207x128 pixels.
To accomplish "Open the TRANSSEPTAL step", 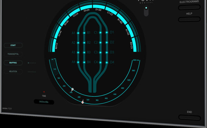I will pyautogui.click(x=13, y=54).
